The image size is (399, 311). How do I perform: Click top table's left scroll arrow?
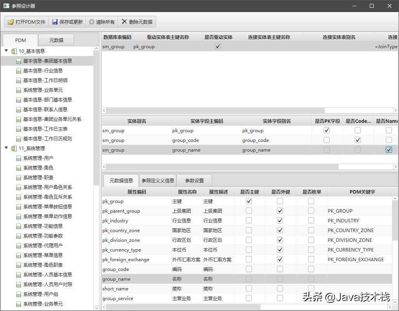[x=104, y=110]
